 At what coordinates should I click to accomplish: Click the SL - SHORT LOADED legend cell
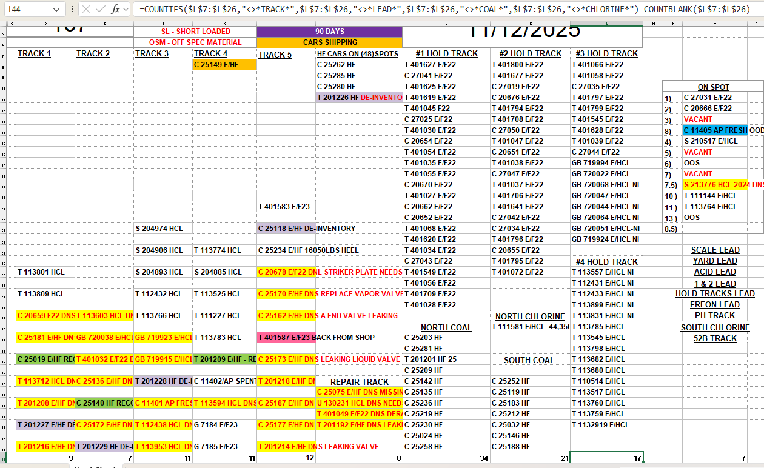coord(195,32)
